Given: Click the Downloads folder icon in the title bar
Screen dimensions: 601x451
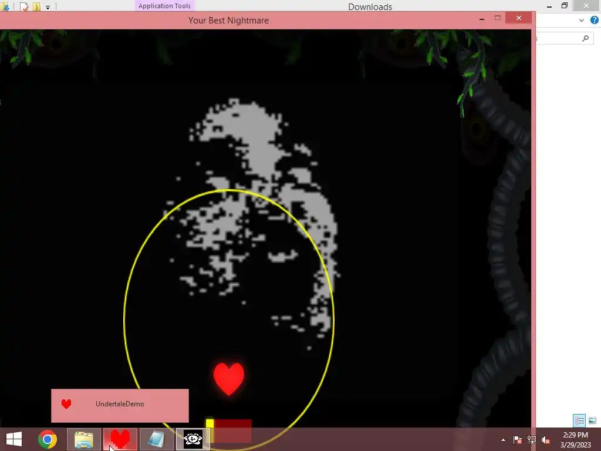Looking at the screenshot, I should (5, 6).
